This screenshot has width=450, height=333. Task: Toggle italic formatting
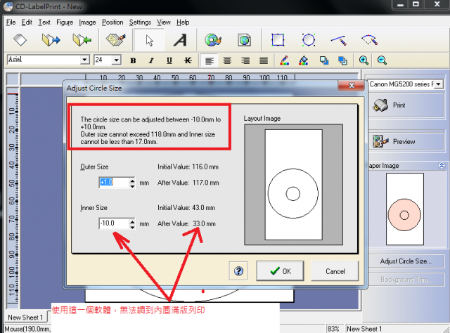(x=151, y=60)
